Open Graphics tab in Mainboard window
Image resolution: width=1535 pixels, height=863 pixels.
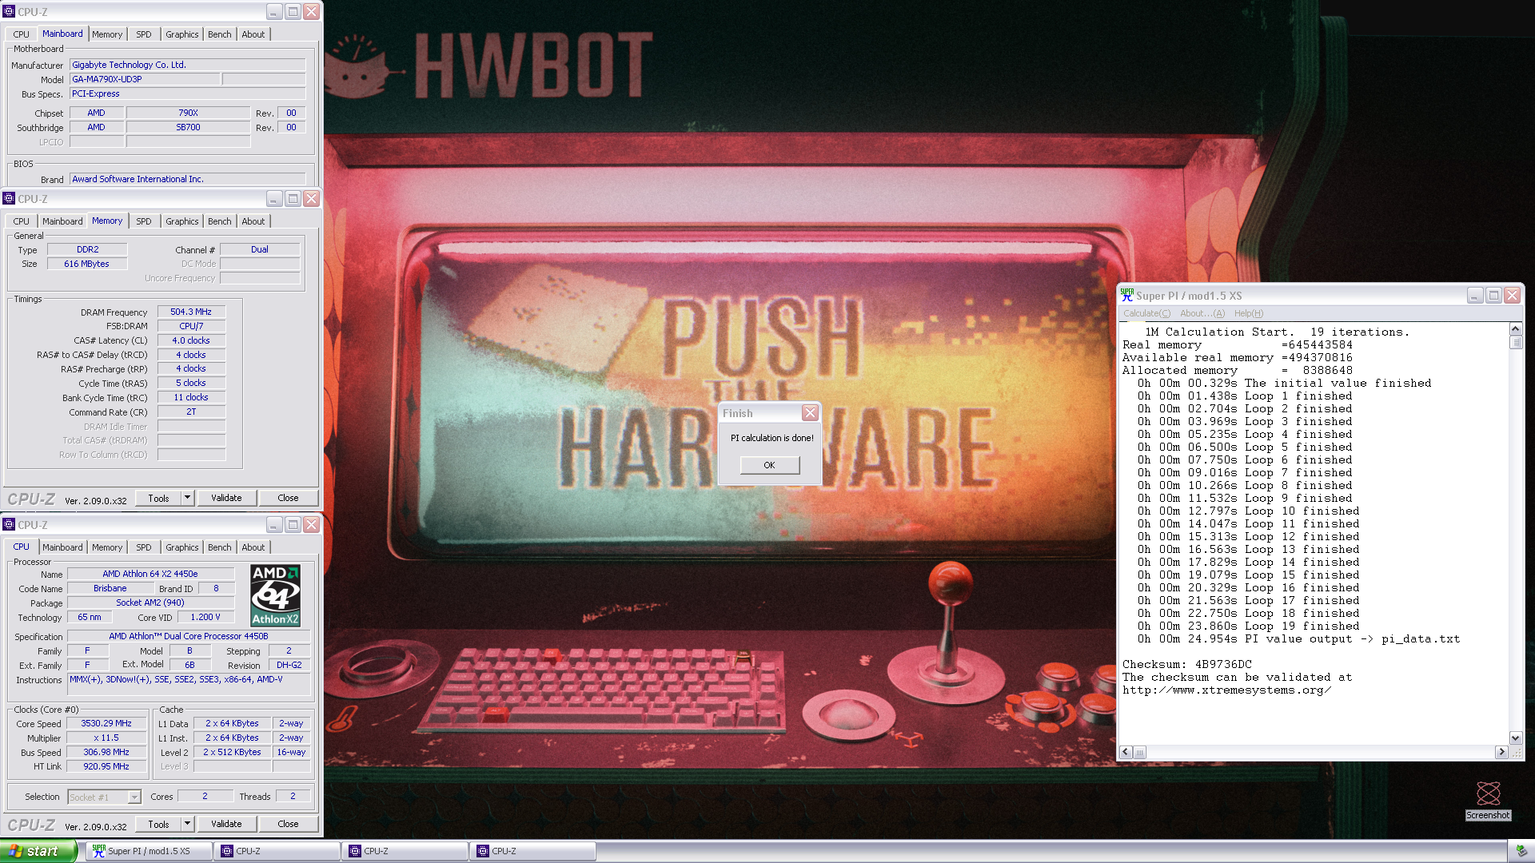coord(182,34)
